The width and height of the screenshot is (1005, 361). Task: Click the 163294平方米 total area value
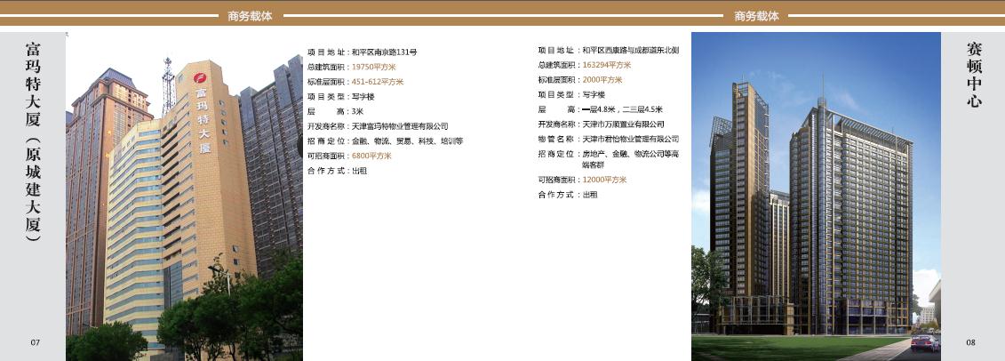(x=607, y=65)
